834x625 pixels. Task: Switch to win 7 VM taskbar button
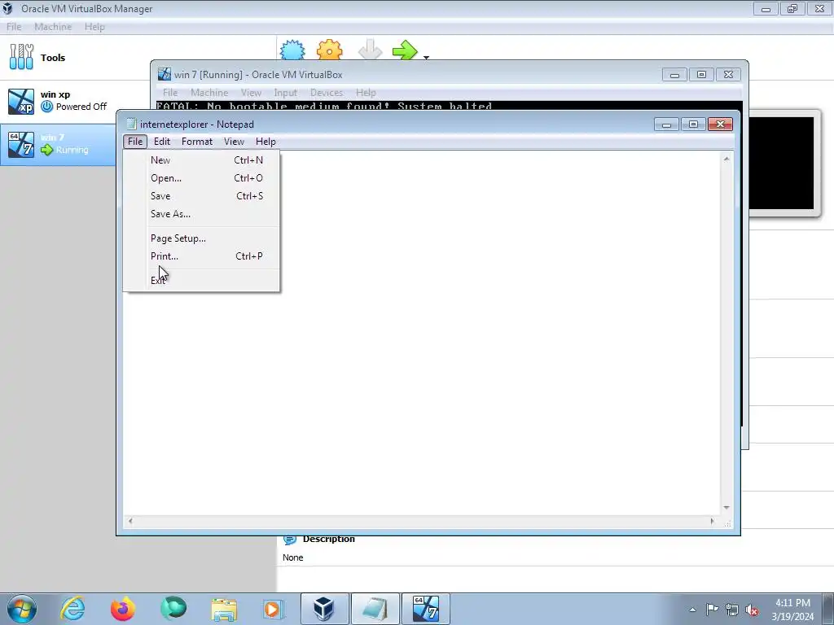pos(425,609)
